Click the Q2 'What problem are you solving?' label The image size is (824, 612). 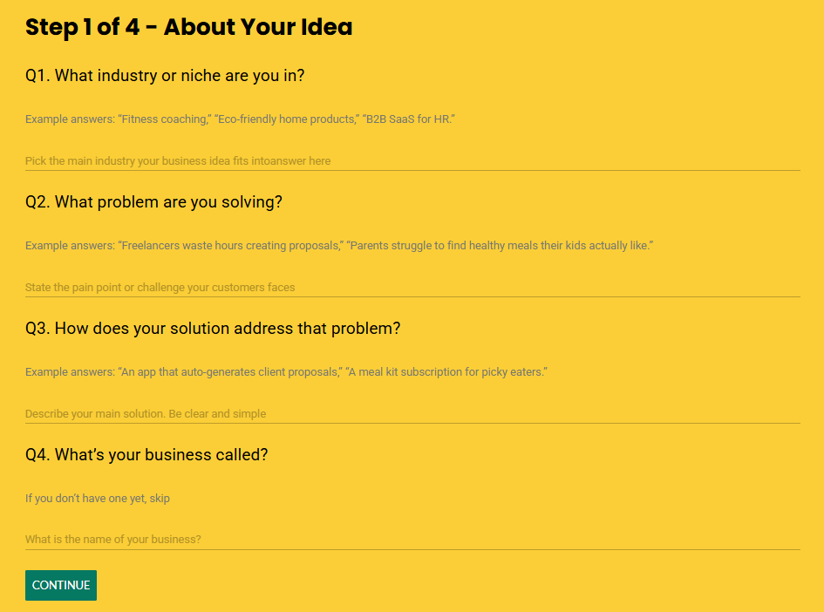[x=153, y=202]
